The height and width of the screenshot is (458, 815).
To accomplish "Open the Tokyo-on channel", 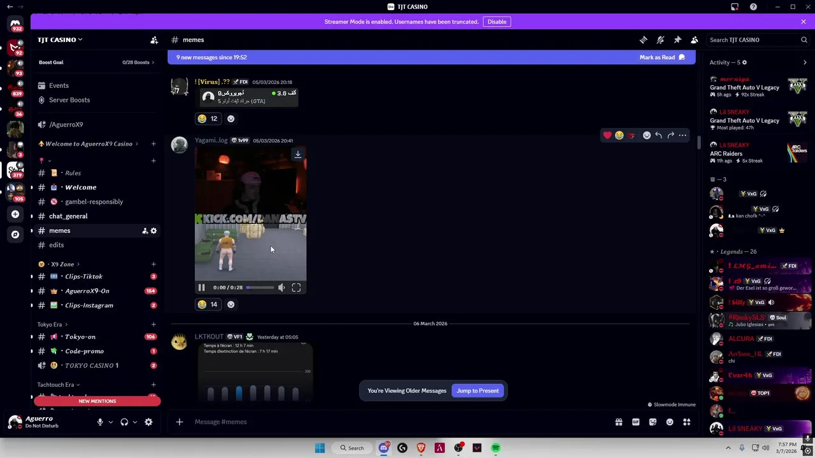I will [x=80, y=337].
